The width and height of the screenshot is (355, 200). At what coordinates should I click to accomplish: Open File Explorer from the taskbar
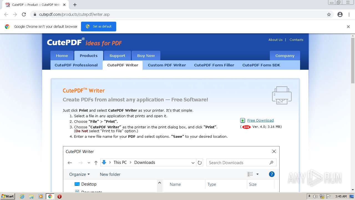[x=31, y=196]
